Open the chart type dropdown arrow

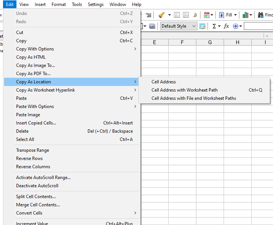tap(251, 15)
